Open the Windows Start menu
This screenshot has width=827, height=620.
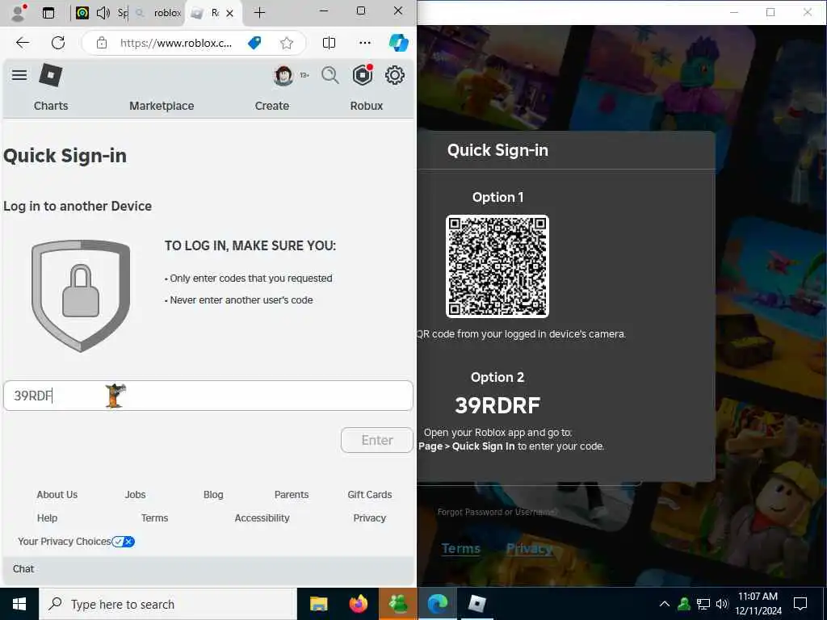tap(19, 604)
